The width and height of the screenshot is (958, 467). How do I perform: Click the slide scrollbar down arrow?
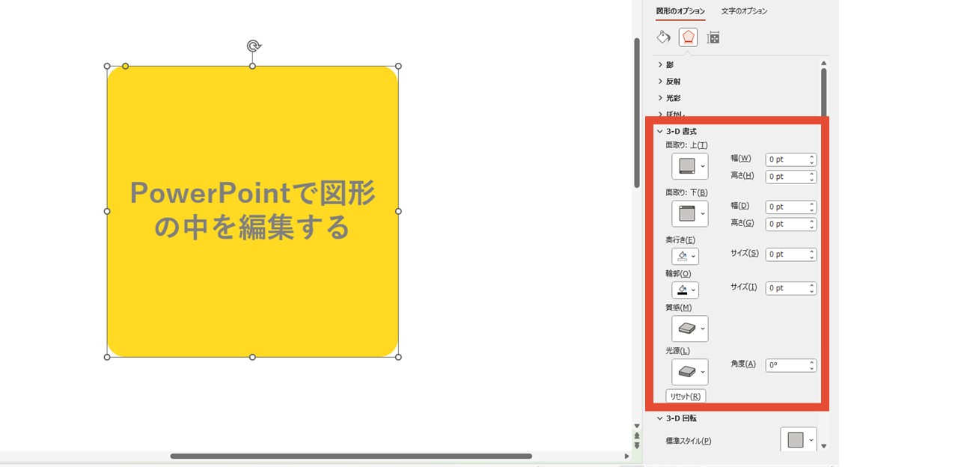(x=637, y=426)
